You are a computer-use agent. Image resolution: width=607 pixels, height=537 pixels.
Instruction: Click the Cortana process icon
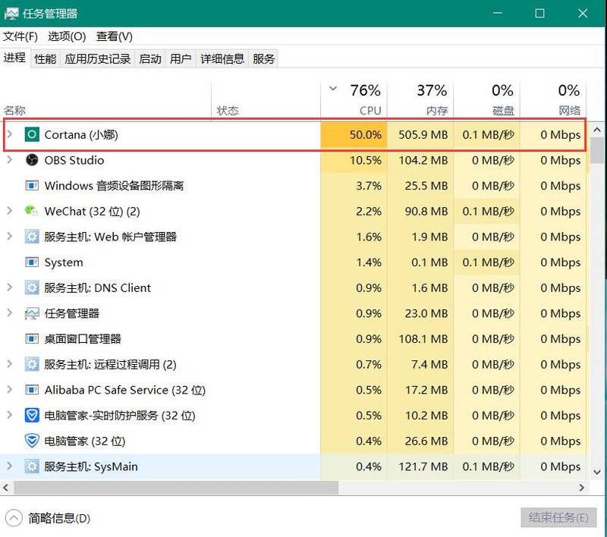[32, 135]
